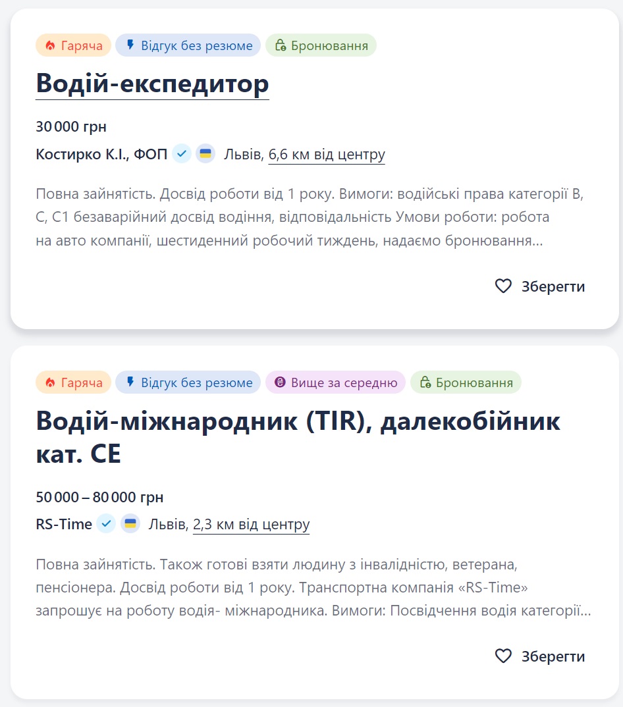Toggle the heart on the Водій-міжнародник vacancy

coord(504,656)
